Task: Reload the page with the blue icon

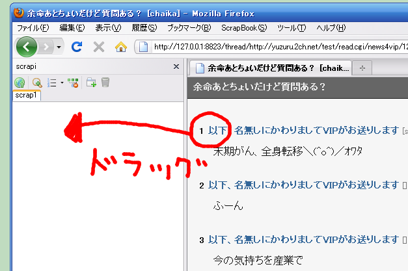Action: [x=77, y=47]
